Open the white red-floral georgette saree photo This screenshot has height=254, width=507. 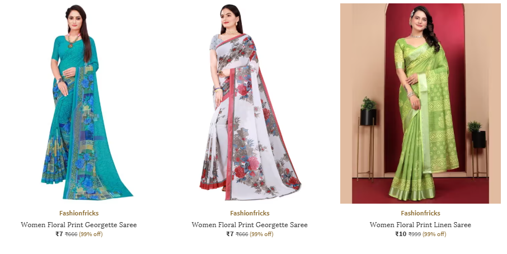pyautogui.click(x=250, y=103)
